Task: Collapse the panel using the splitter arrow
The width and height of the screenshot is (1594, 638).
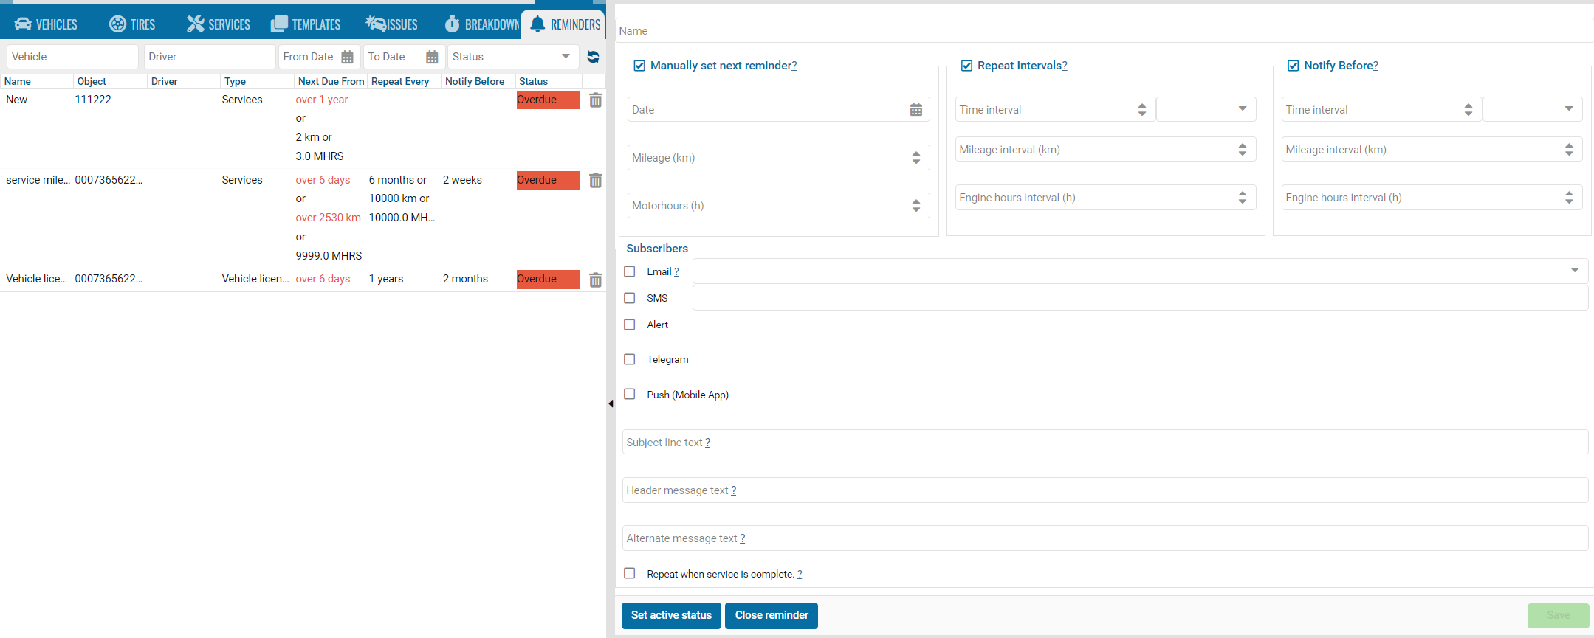Action: point(611,403)
